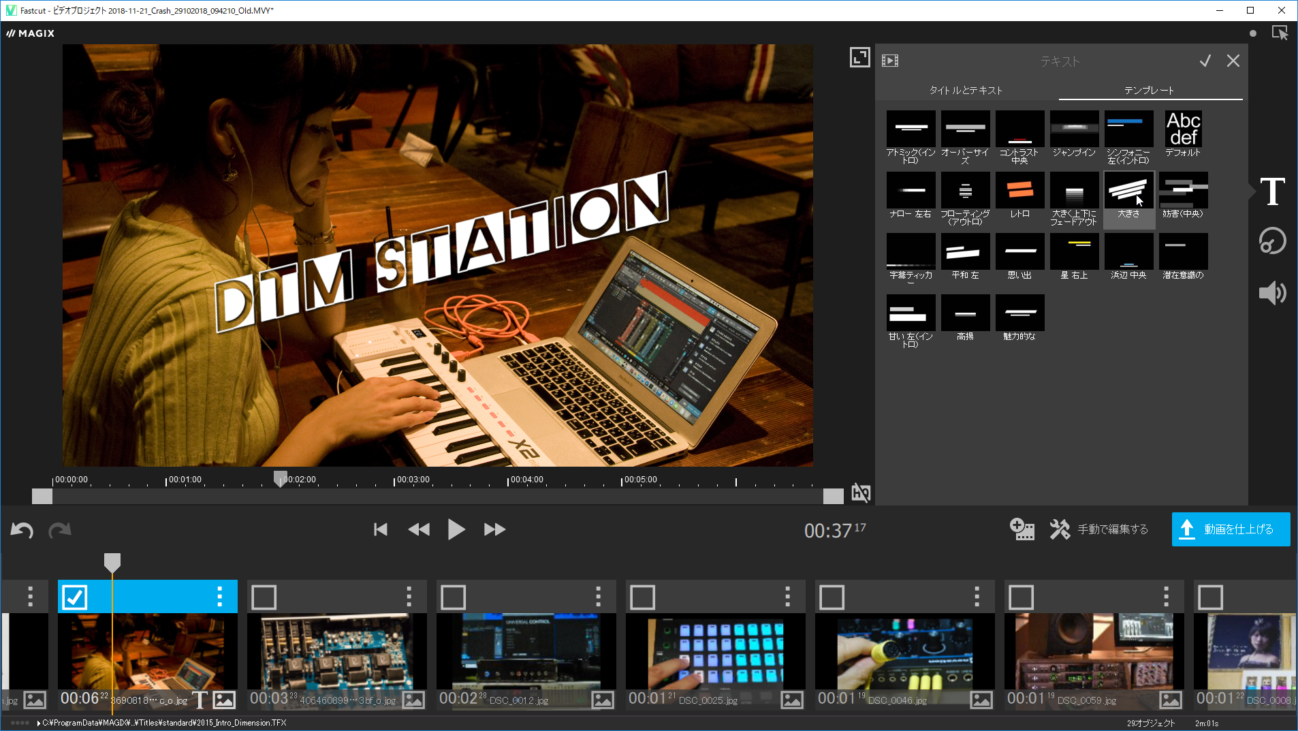Click the storyboard playhead marker
The height and width of the screenshot is (731, 1298).
pyautogui.click(x=112, y=563)
